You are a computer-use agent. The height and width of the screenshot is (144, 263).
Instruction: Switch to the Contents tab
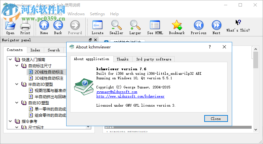tap(15, 50)
